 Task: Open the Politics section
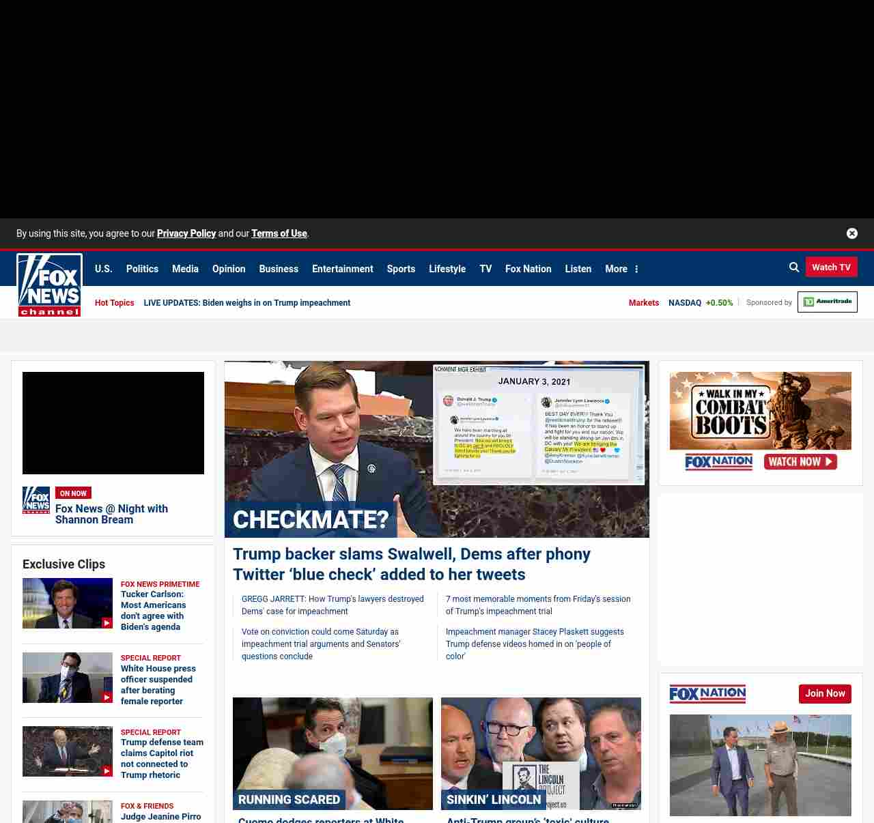[x=142, y=269]
